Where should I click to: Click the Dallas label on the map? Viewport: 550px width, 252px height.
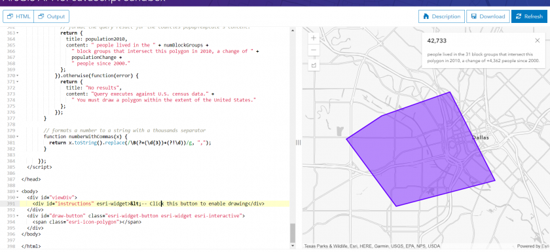tap(480, 137)
